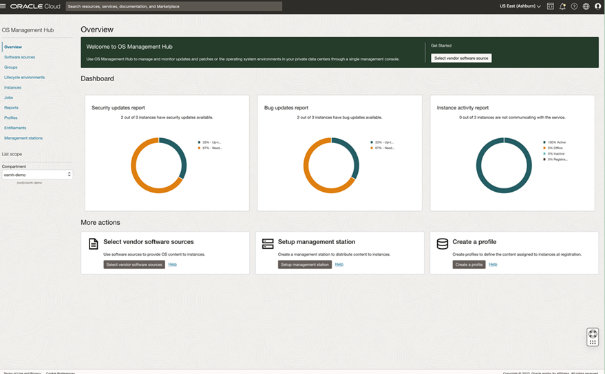Viewport: 605px width, 374px height.
Task: Click the Setup management station button
Action: click(305, 265)
